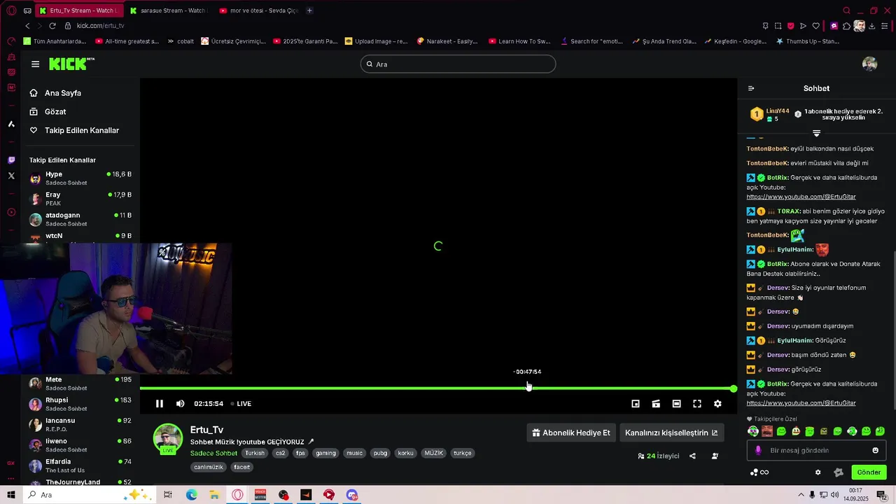Enable mini player mode icon

(636, 404)
